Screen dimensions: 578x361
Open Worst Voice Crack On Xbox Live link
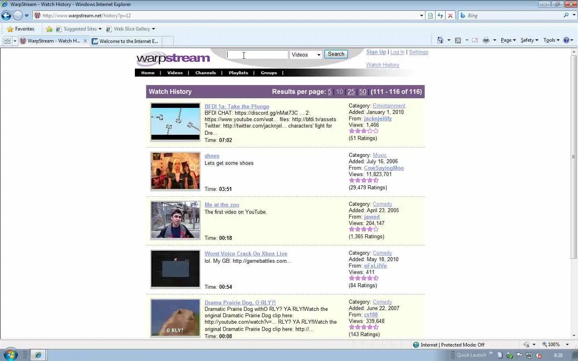click(x=246, y=254)
